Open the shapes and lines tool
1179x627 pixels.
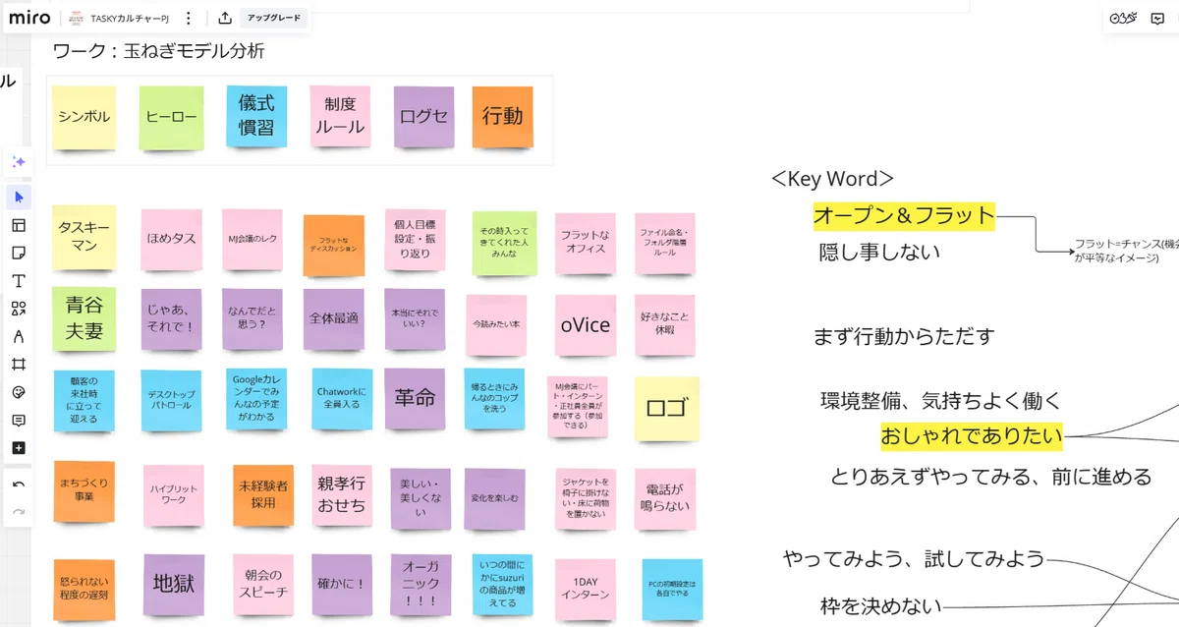click(x=19, y=309)
